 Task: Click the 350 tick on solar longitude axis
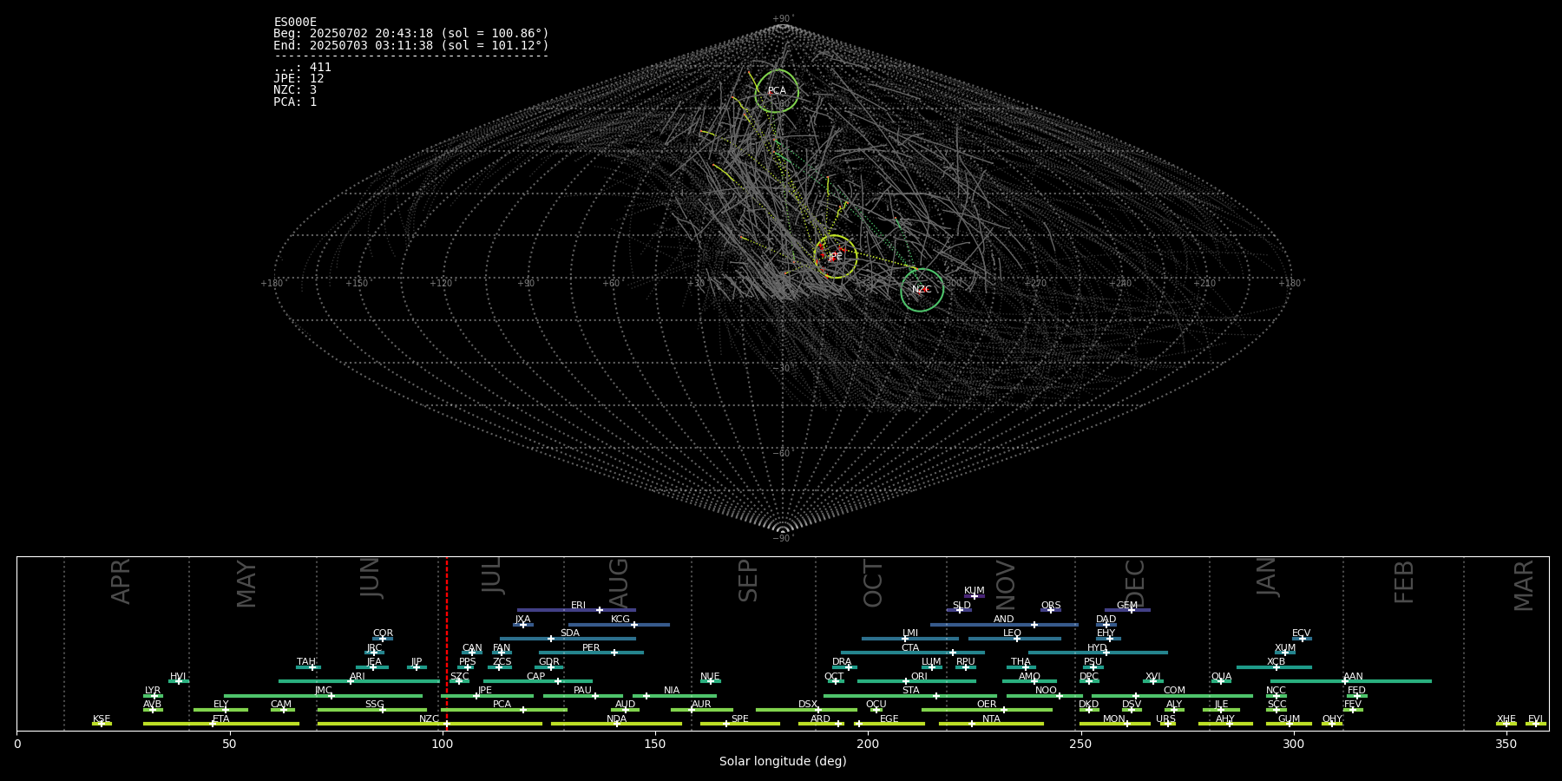point(1506,745)
